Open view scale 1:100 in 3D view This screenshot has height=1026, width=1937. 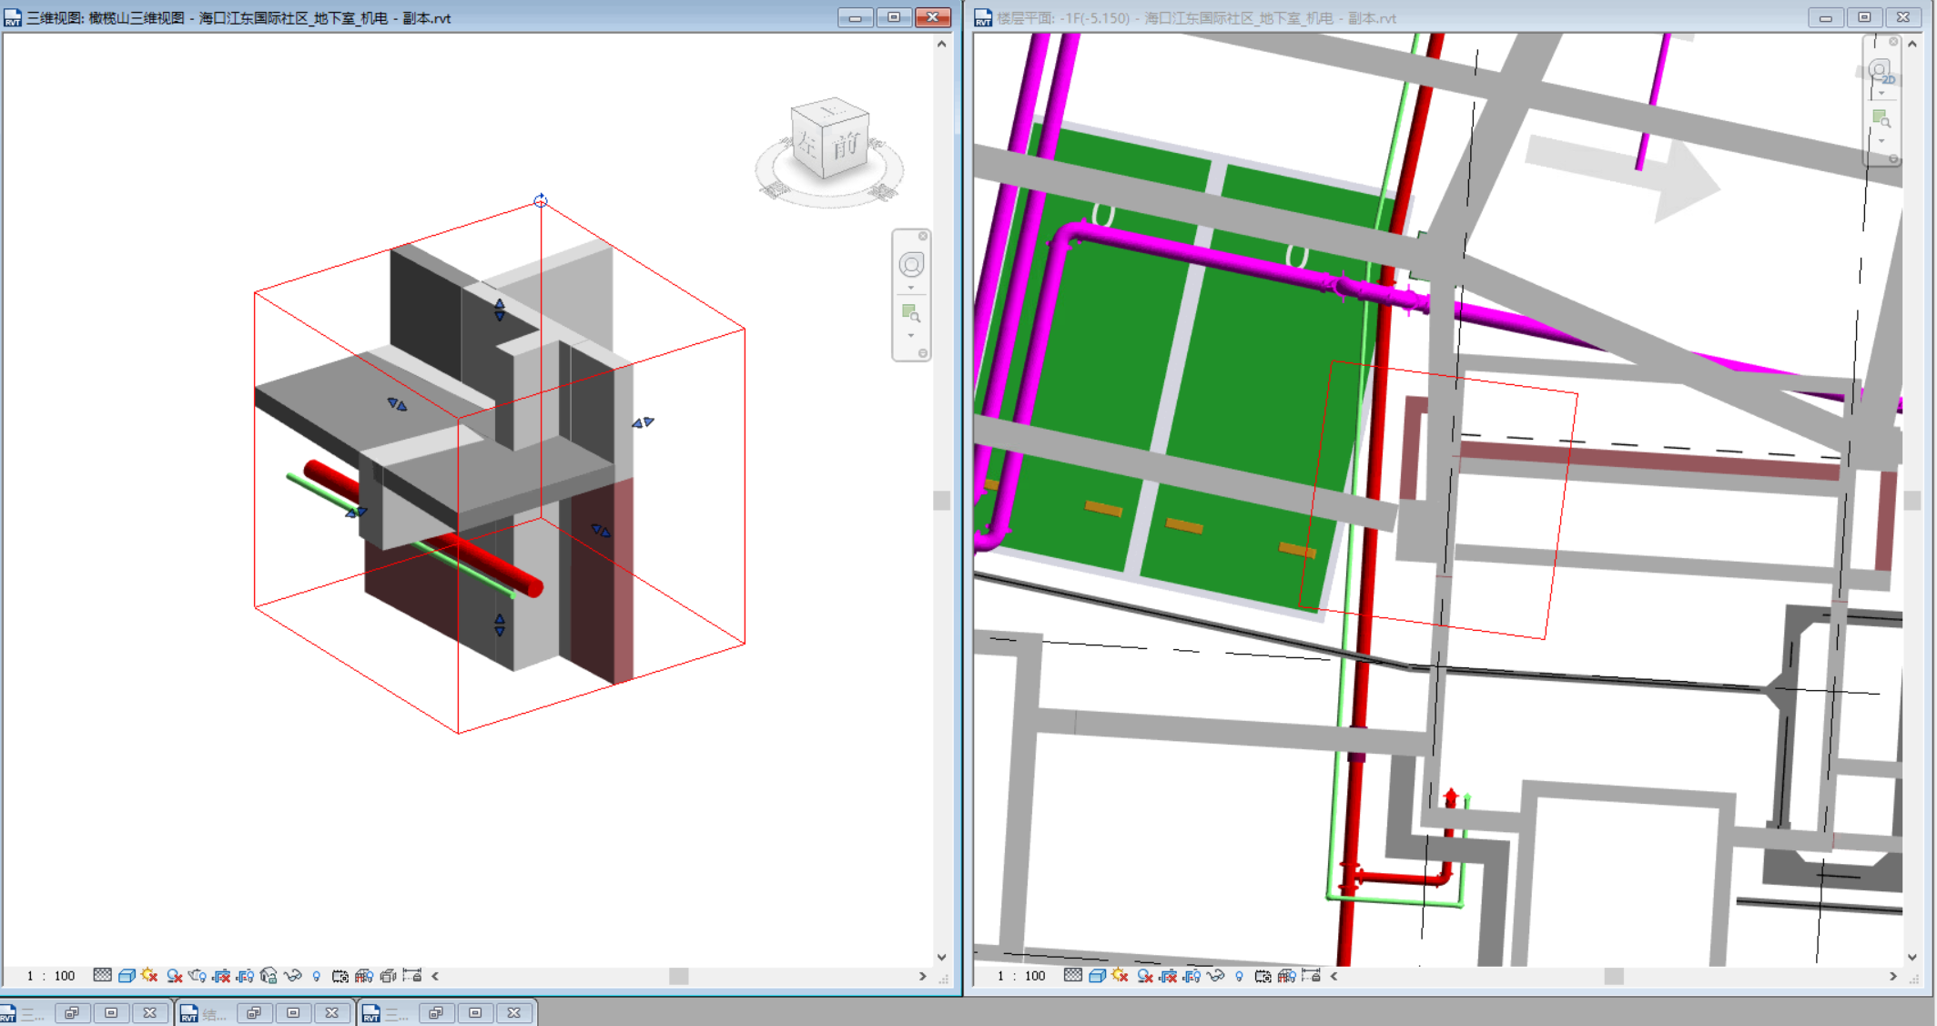coord(51,976)
